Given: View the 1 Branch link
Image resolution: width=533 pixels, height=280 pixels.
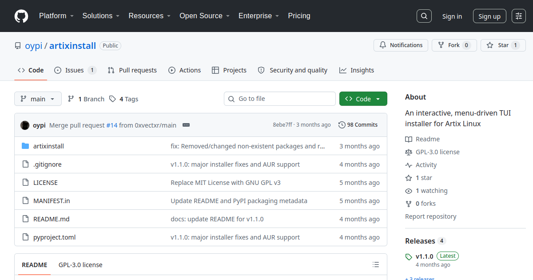Looking at the screenshot, I should tap(86, 99).
